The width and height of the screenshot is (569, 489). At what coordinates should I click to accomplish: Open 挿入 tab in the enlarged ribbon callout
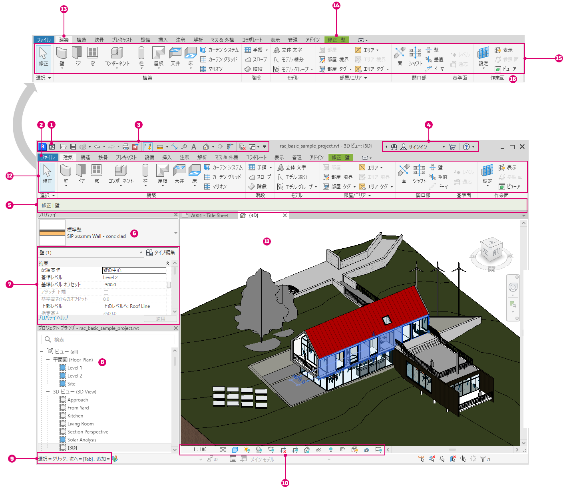163,40
